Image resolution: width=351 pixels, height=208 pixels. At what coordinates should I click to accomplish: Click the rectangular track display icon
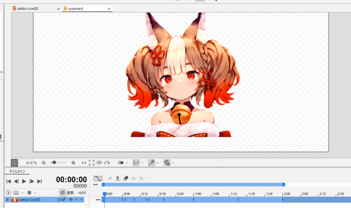(x=16, y=192)
